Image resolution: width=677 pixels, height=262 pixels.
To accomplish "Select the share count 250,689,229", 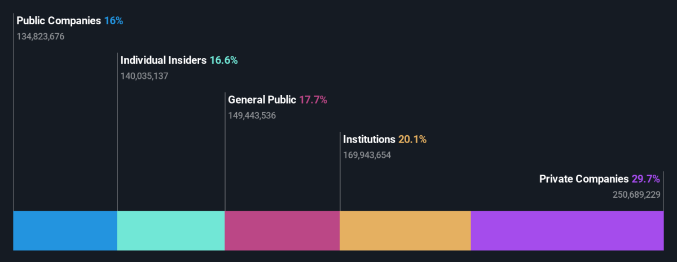I will coord(636,194).
